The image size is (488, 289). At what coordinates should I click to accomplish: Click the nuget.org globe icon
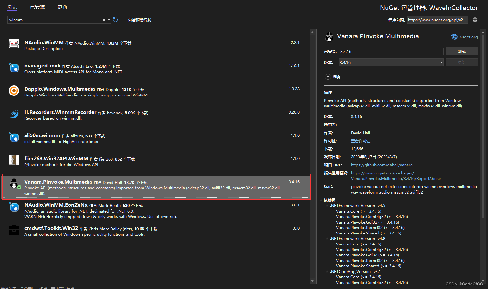454,37
